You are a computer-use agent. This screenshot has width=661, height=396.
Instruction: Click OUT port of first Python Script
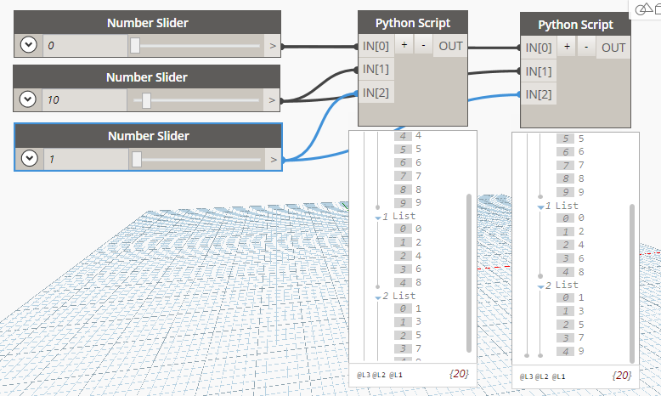(x=450, y=46)
